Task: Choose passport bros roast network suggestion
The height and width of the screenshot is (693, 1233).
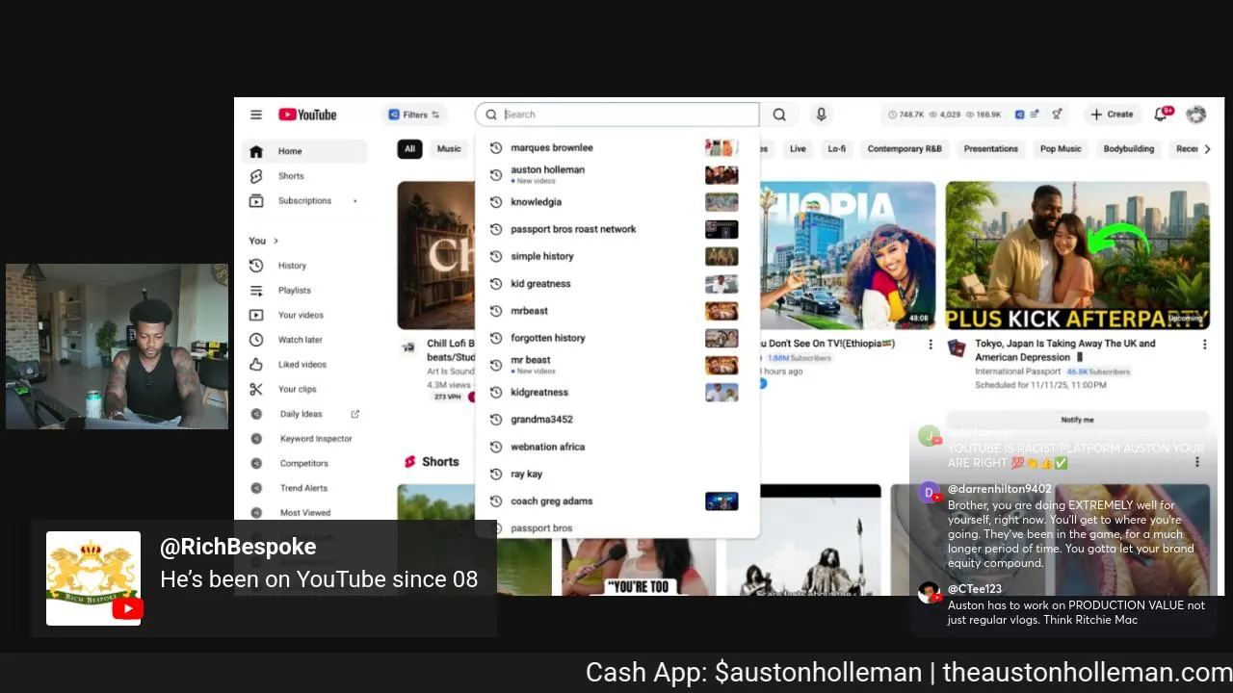Action: [616, 229]
